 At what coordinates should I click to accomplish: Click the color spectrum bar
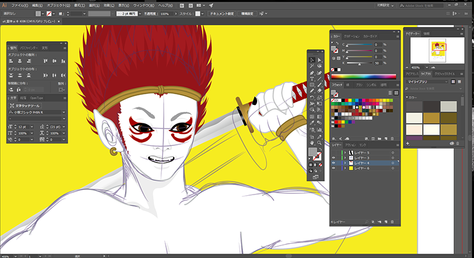tap(364, 77)
